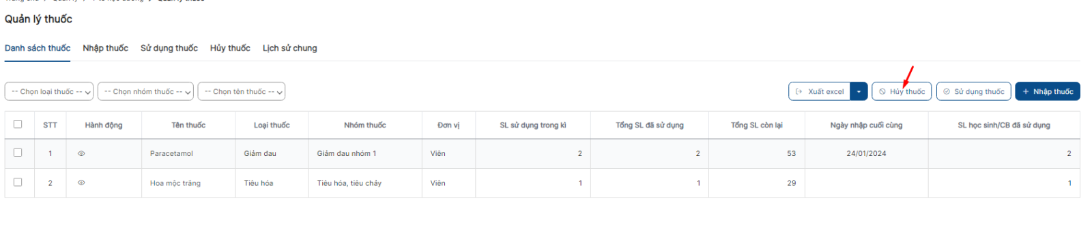View details of Paracetamol row eye icon
This screenshot has width=1092, height=252.
click(81, 154)
